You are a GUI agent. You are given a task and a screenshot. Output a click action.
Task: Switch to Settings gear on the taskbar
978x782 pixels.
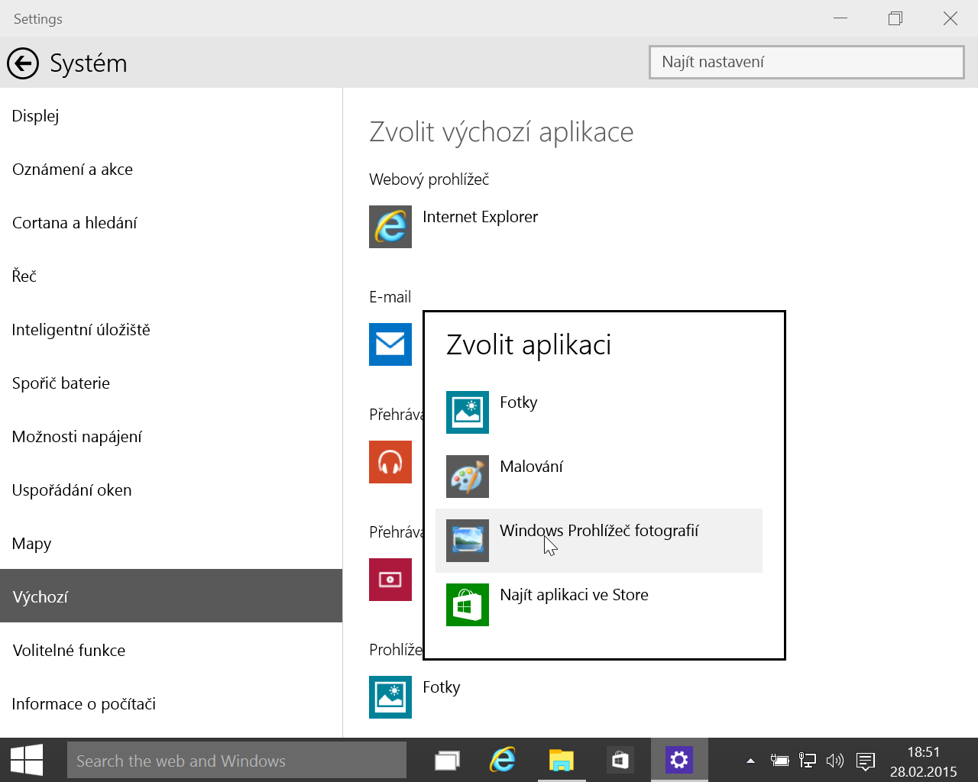[679, 761]
